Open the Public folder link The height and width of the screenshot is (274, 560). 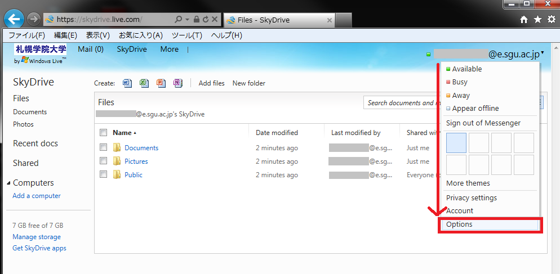pos(133,175)
